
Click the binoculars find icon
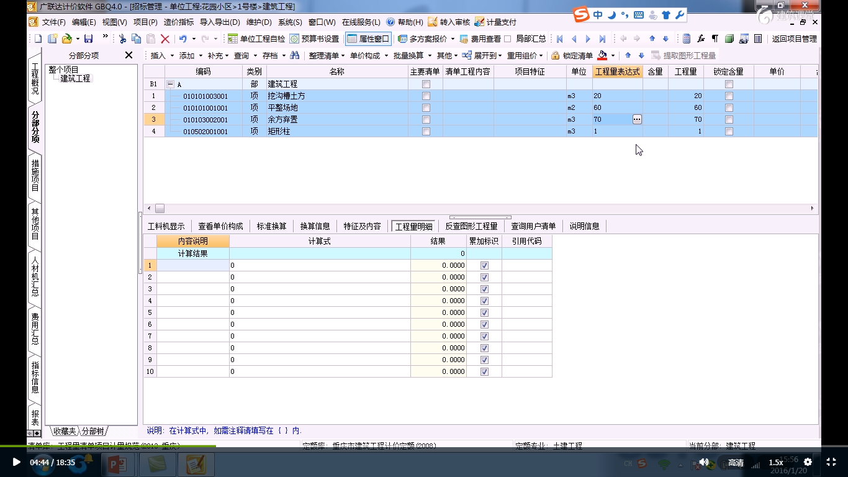[294, 55]
